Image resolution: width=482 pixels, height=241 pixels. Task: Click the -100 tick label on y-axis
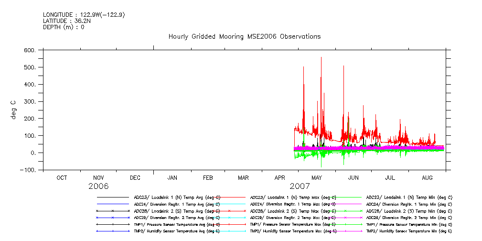point(29,170)
